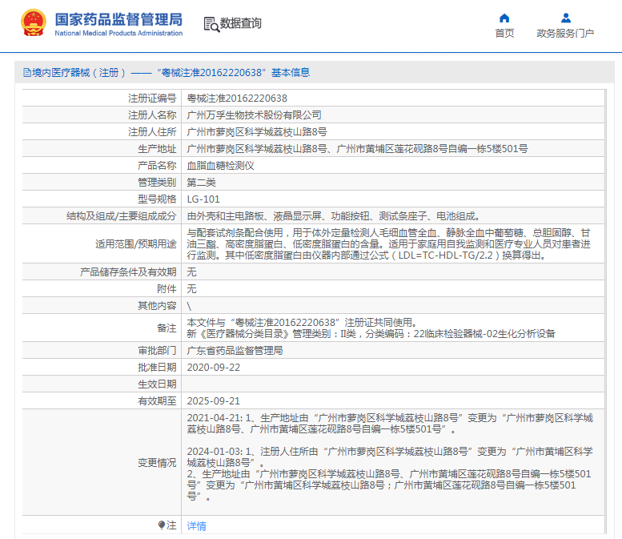This screenshot has height=539, width=622.
Task: Open 首页 via the home icon
Action: 504,18
